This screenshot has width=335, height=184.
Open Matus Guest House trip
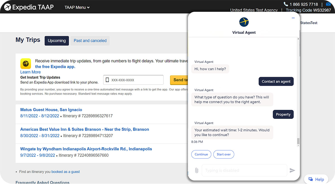point(51,110)
